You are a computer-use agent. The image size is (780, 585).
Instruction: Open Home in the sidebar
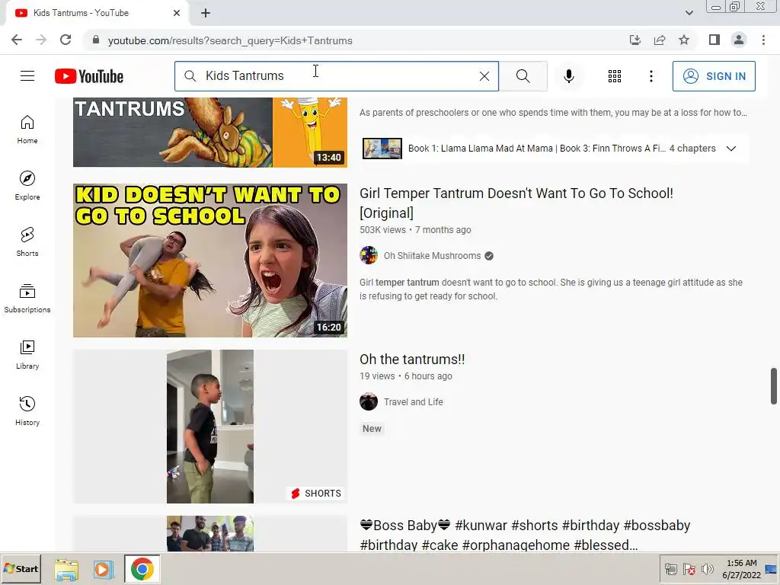27,129
